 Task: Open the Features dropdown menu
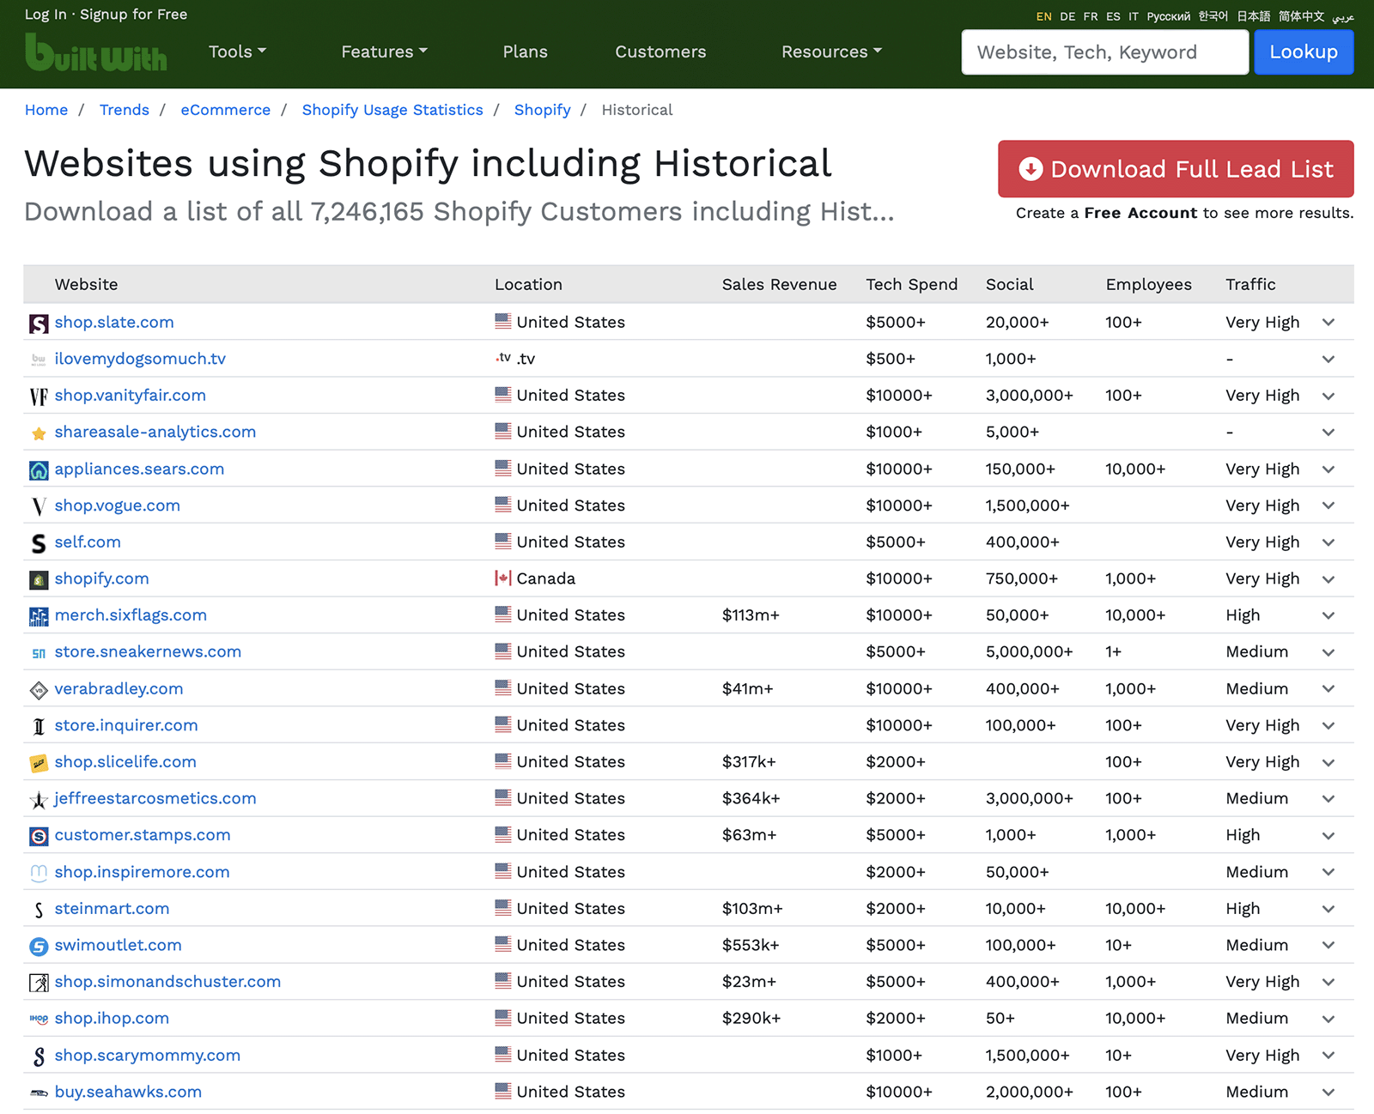point(384,51)
